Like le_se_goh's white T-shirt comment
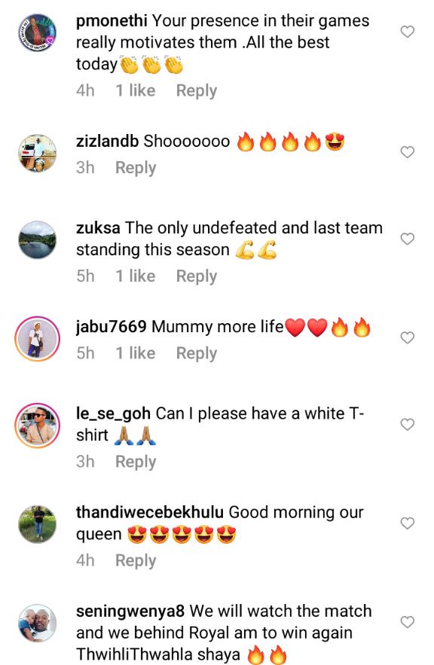Viewport: 434px width, 665px height. [408, 424]
